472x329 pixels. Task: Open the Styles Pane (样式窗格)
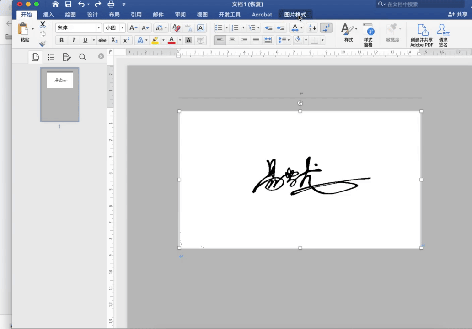[x=368, y=35]
